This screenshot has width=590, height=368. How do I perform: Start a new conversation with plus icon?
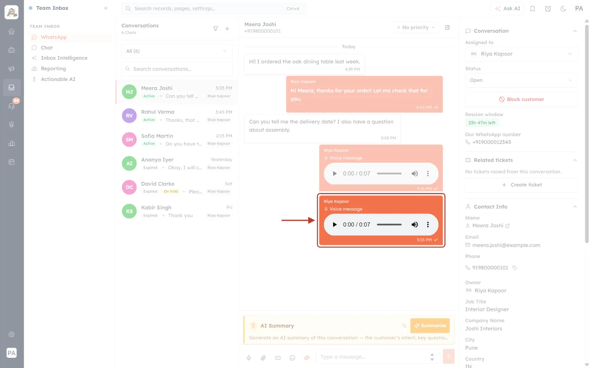click(227, 29)
